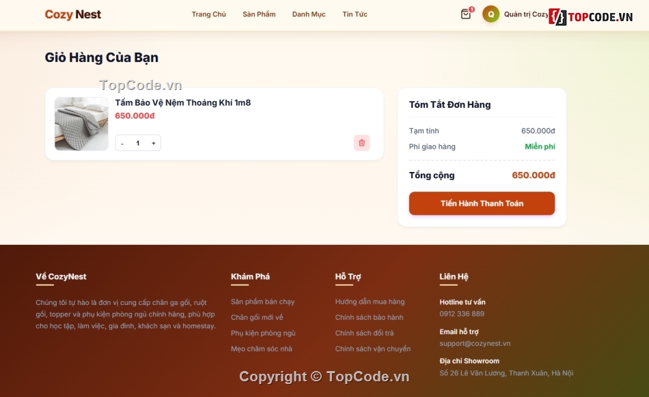Open Mẹo chăm sóc nhà footer link
649x397 pixels.
tap(262, 349)
